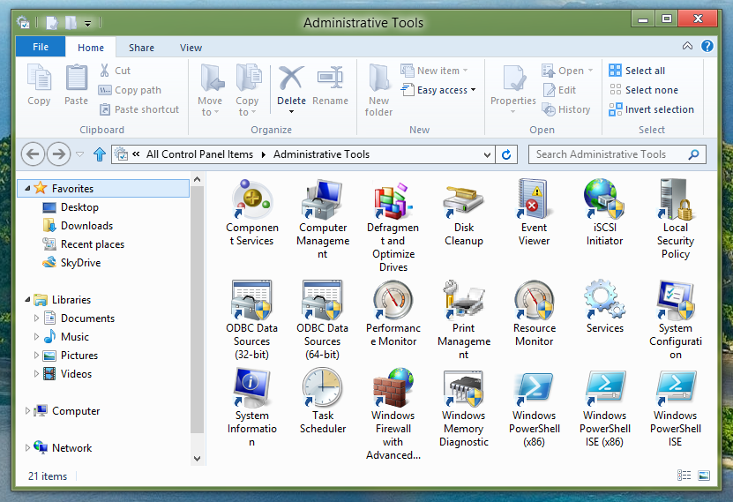Screen dimensions: 733x502
Task: Select the Print Management shortcut
Action: [464, 320]
